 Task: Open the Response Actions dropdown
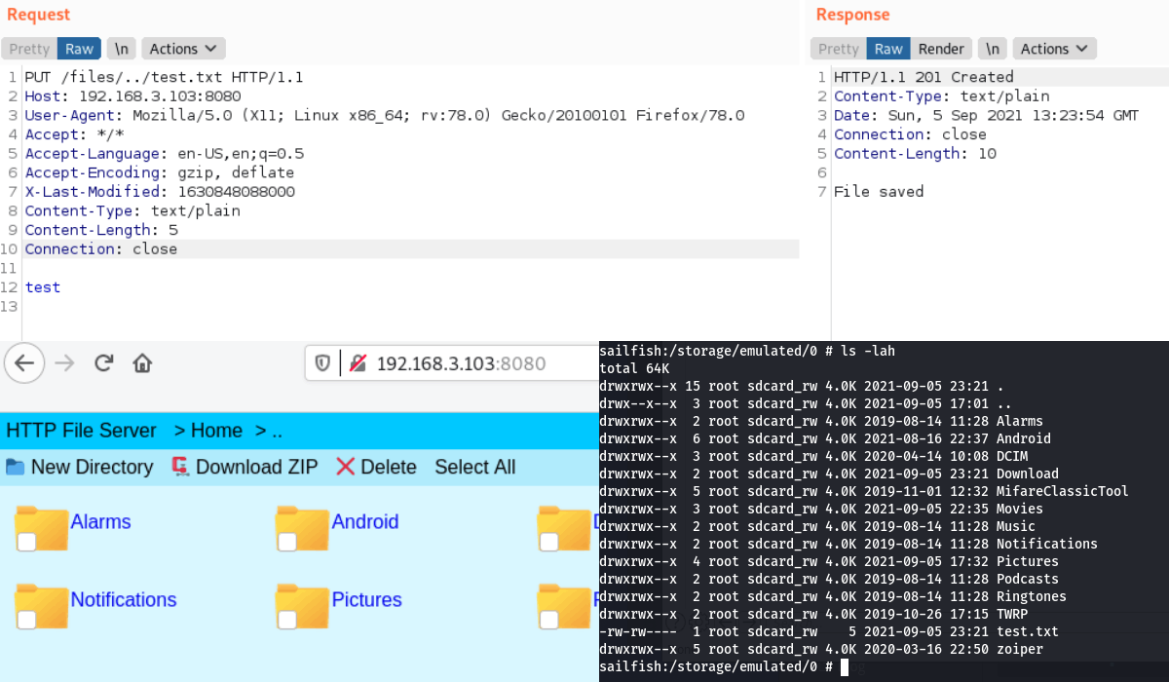point(1054,49)
